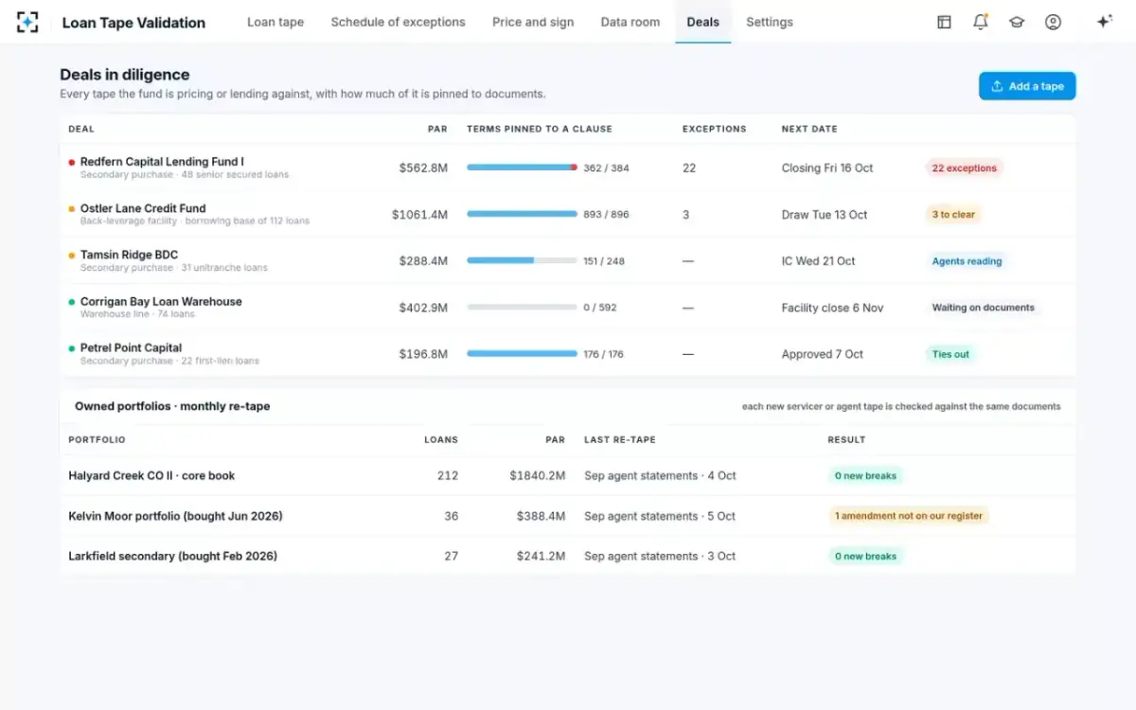Screen dimensions: 1136x710
Task: Select the Deals tab
Action: coord(703,22)
